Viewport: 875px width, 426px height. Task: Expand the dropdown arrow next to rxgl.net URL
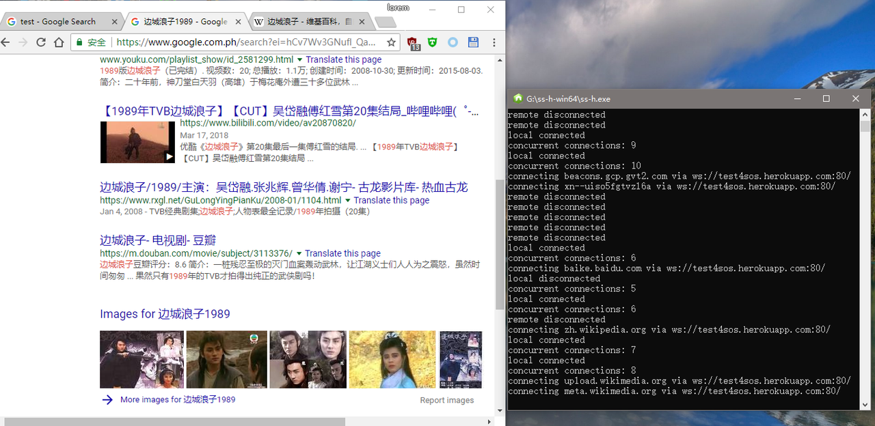(347, 201)
